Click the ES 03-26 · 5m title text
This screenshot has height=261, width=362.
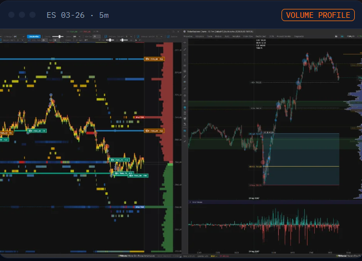click(x=78, y=15)
